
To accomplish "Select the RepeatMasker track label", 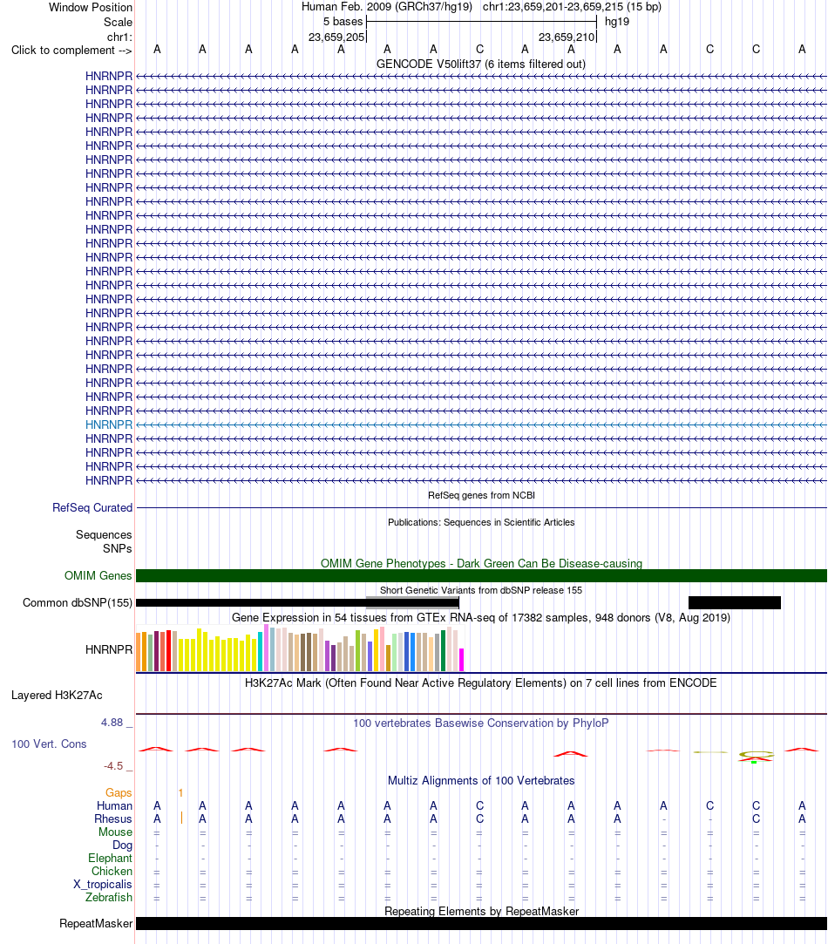I will (x=96, y=924).
